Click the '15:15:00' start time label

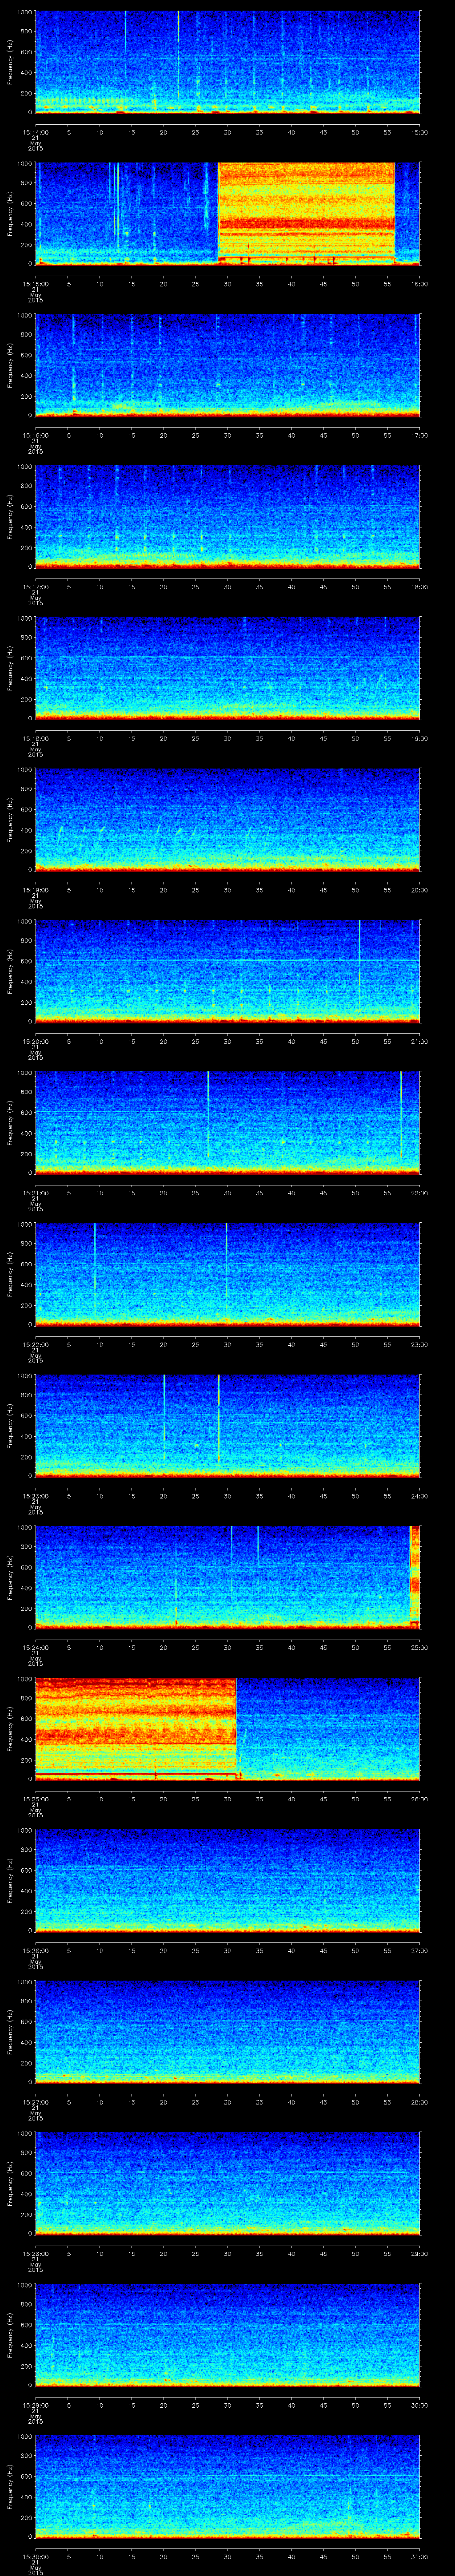tap(35, 284)
